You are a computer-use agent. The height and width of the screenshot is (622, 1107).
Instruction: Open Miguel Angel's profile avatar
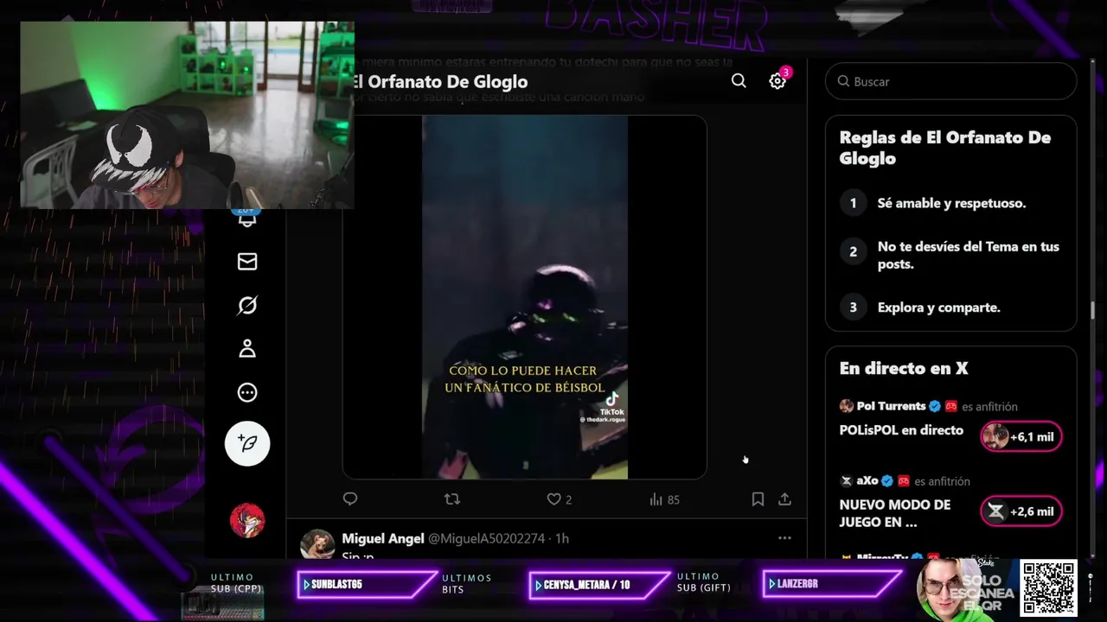point(317,544)
